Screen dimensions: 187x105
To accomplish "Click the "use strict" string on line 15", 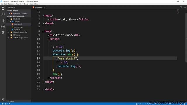I will (67, 58).
